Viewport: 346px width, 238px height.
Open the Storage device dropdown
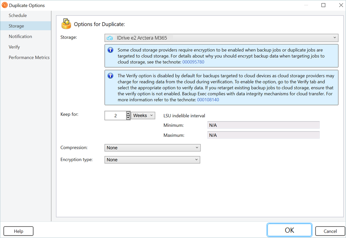(x=221, y=38)
